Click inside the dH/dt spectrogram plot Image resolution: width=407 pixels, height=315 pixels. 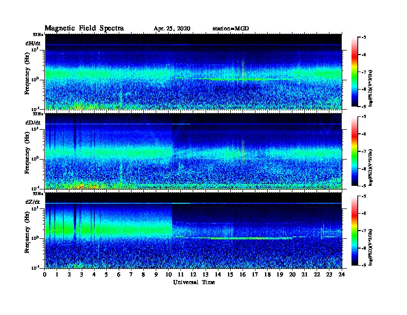(193, 72)
